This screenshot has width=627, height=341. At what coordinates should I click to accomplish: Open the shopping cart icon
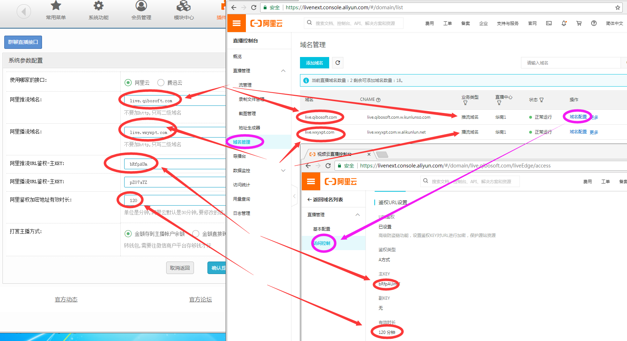tap(579, 24)
